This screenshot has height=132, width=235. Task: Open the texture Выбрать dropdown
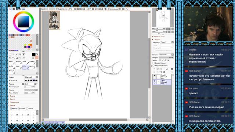coord(167,43)
